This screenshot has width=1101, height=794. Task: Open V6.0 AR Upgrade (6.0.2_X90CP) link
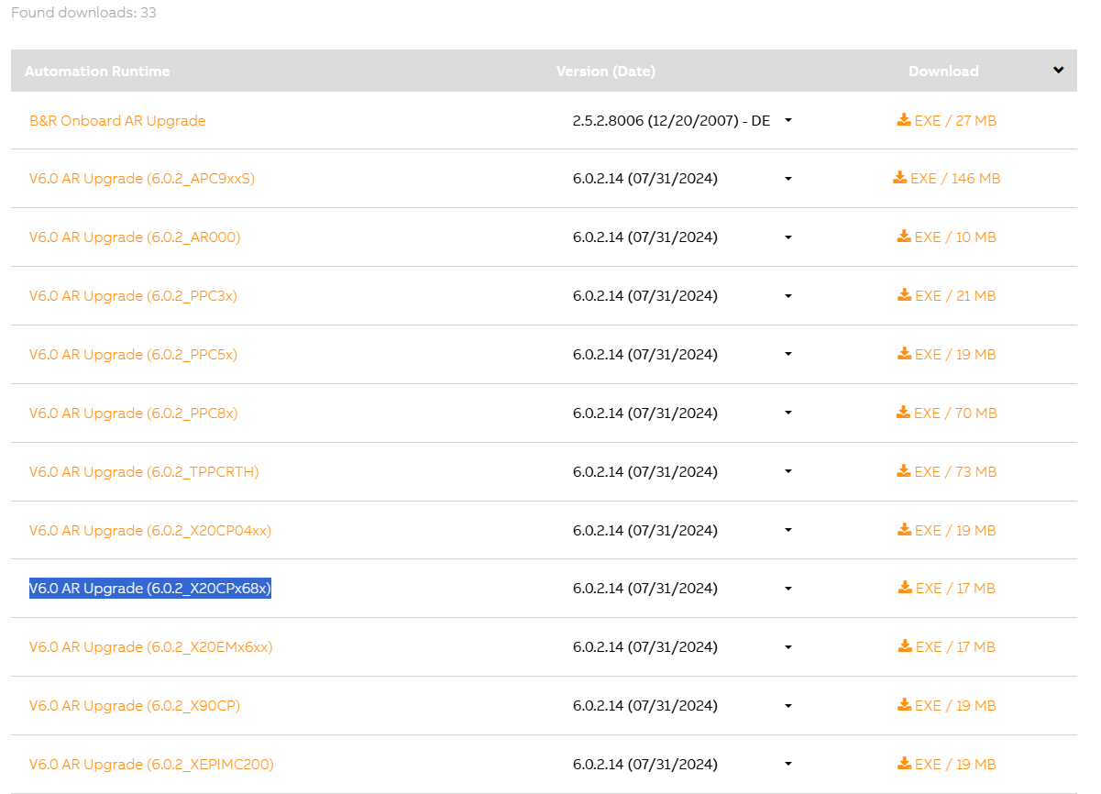click(x=135, y=705)
